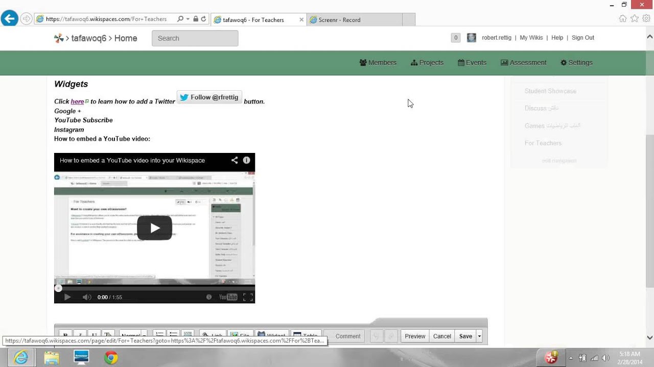Open Google Chrome from the taskbar
Image resolution: width=654 pixels, height=367 pixels.
(x=111, y=358)
